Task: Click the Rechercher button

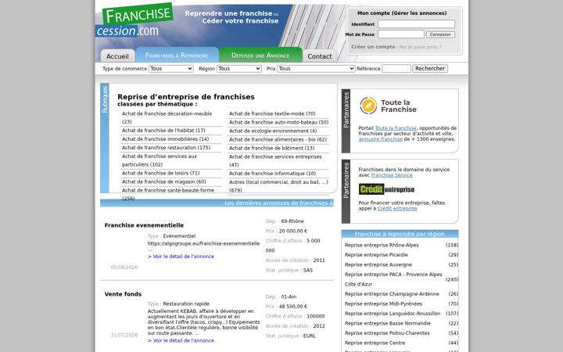Action: (430, 69)
